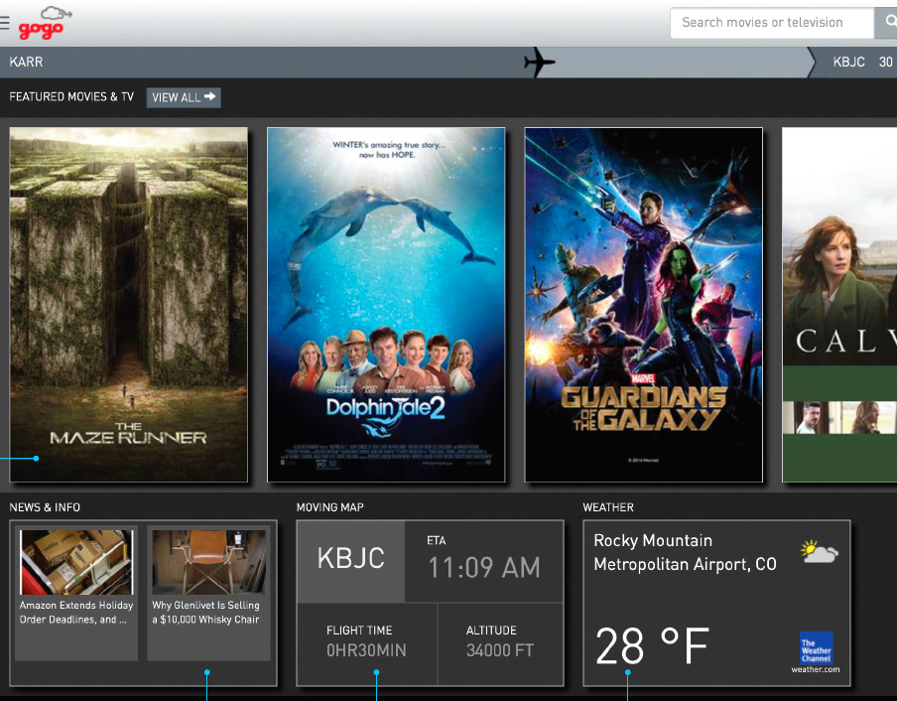Click the 28 °F temperature reading

point(652,646)
